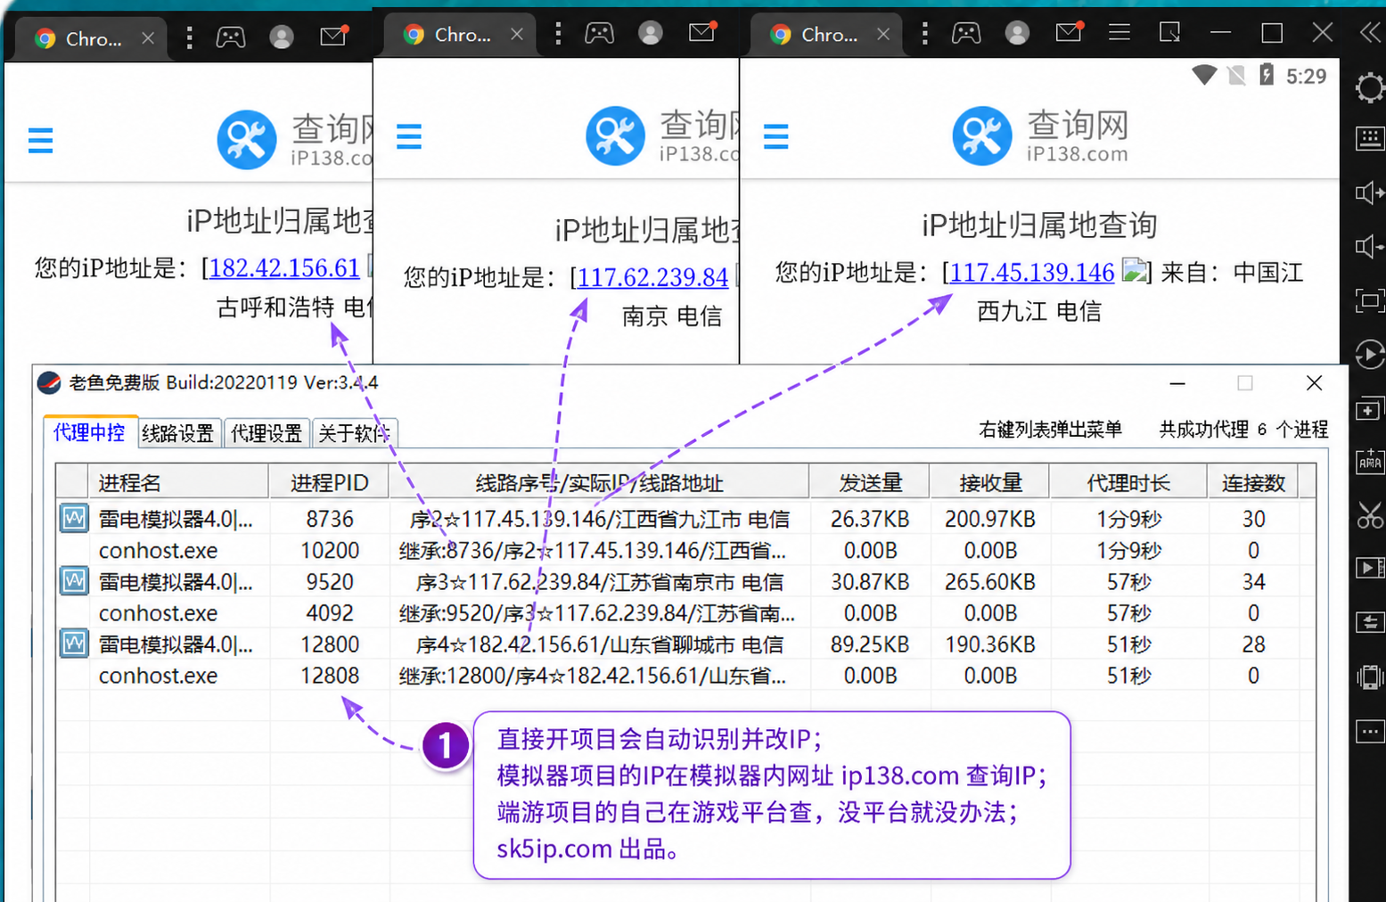This screenshot has height=902, width=1386.
Task: Collapse the sidebar with the double-arrow icon
Action: point(1370,33)
